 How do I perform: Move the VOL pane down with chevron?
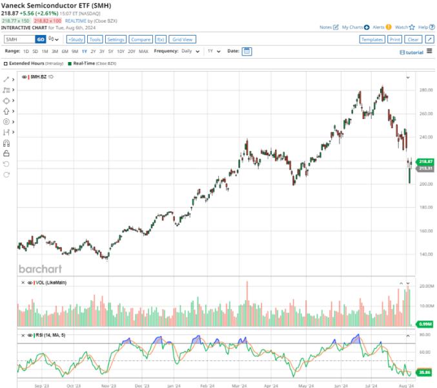click(x=408, y=283)
